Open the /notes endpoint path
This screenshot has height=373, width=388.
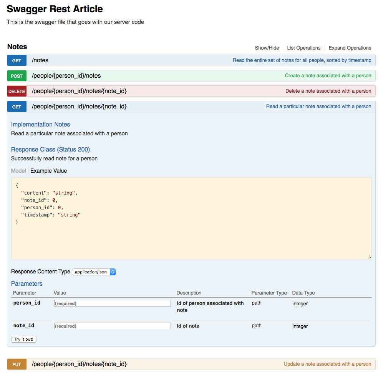tap(40, 60)
